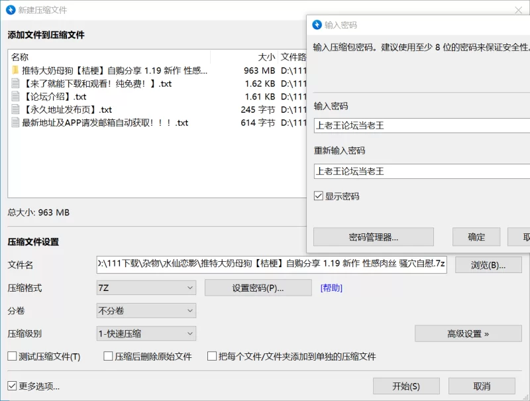The width and height of the screenshot is (530, 401).
Task: Sort the list by the 大小 column header
Action: [x=266, y=57]
